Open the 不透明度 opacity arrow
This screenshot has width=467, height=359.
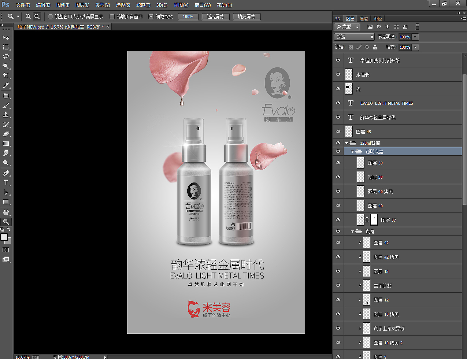[415, 37]
